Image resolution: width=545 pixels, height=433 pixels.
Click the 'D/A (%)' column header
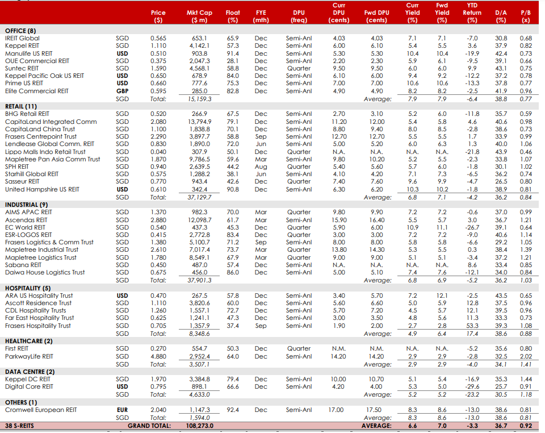[x=501, y=16]
